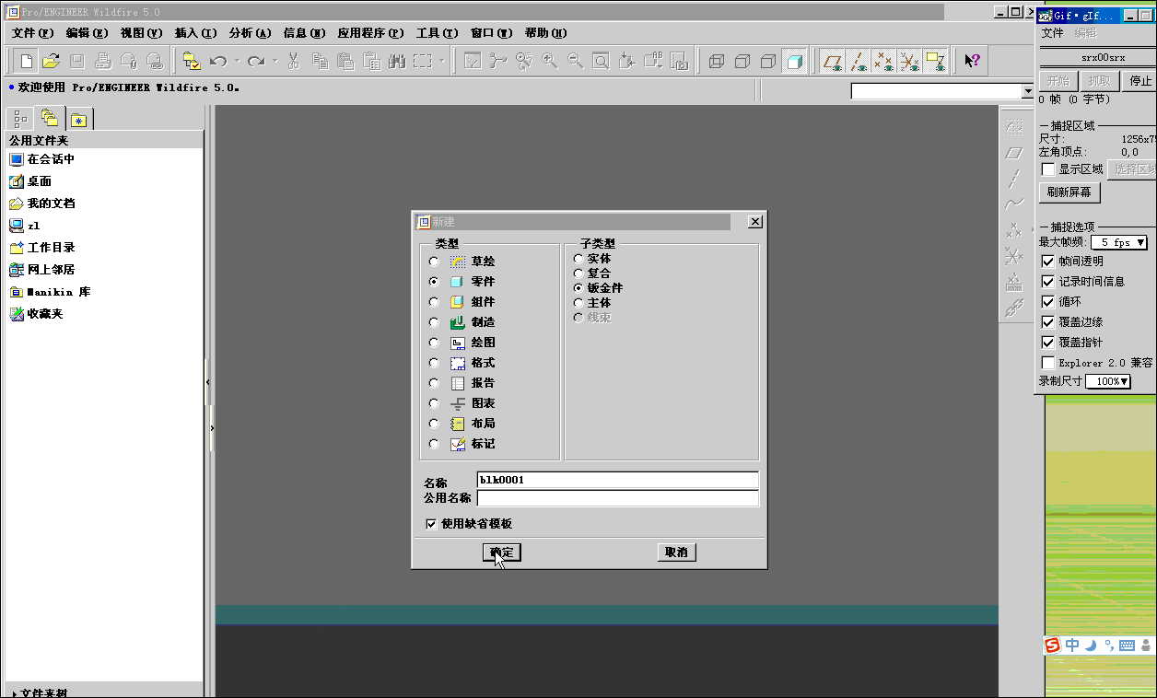Image resolution: width=1157 pixels, height=698 pixels.
Task: Select the 主体 subtype radio button
Action: [x=578, y=303]
